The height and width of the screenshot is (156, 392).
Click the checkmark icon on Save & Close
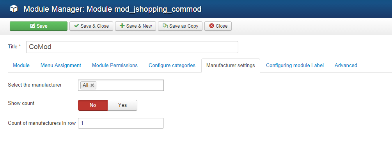click(76, 26)
